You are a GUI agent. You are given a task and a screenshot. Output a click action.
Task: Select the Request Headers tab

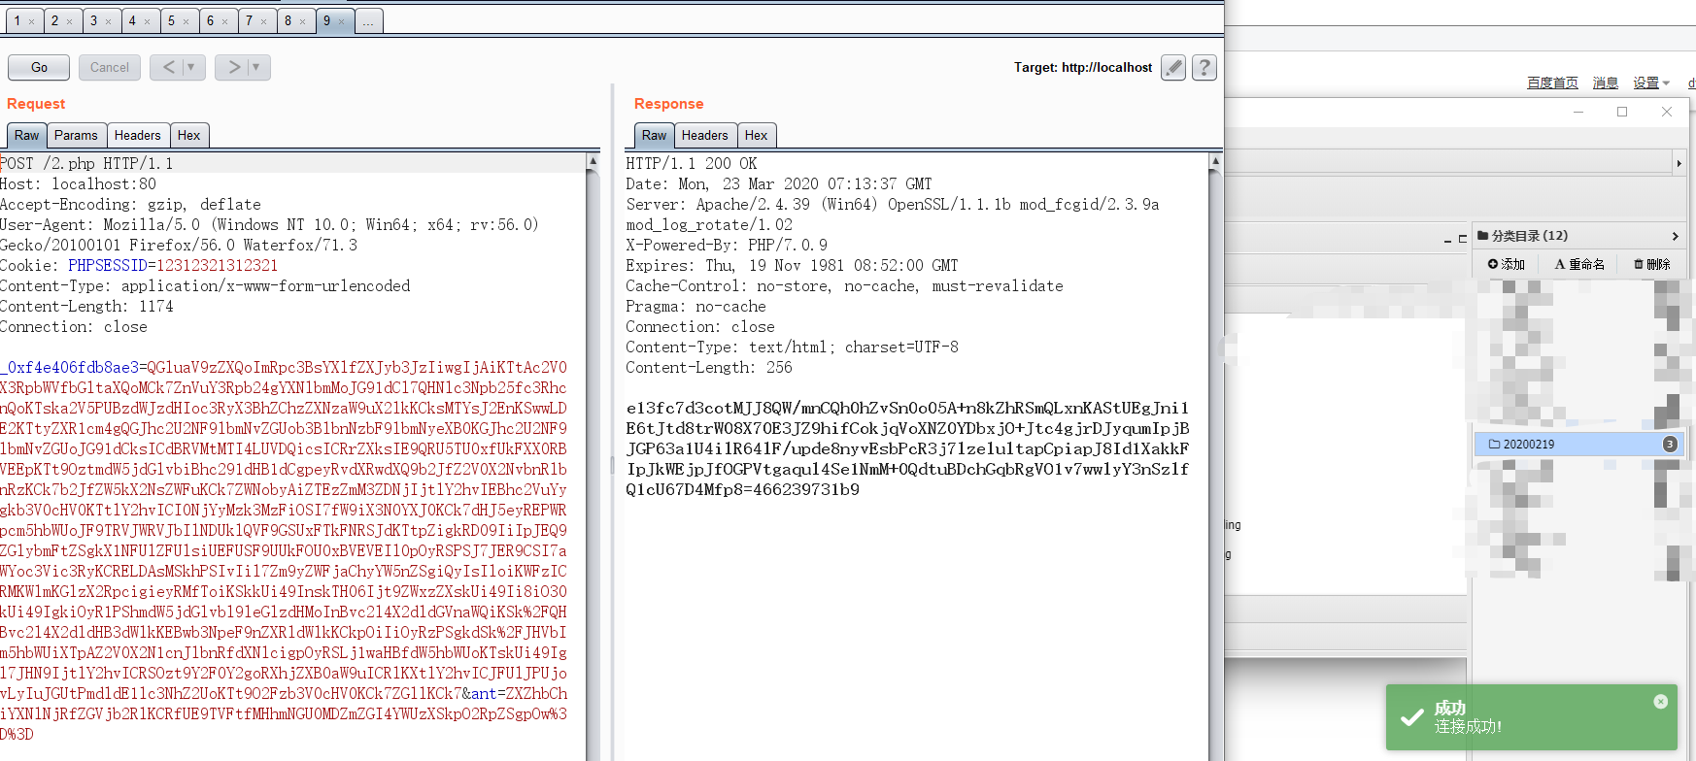click(137, 135)
